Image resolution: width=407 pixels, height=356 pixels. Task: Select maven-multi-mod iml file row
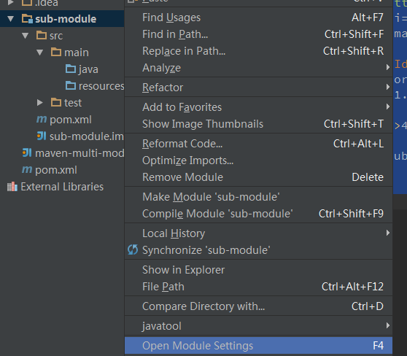point(62,153)
